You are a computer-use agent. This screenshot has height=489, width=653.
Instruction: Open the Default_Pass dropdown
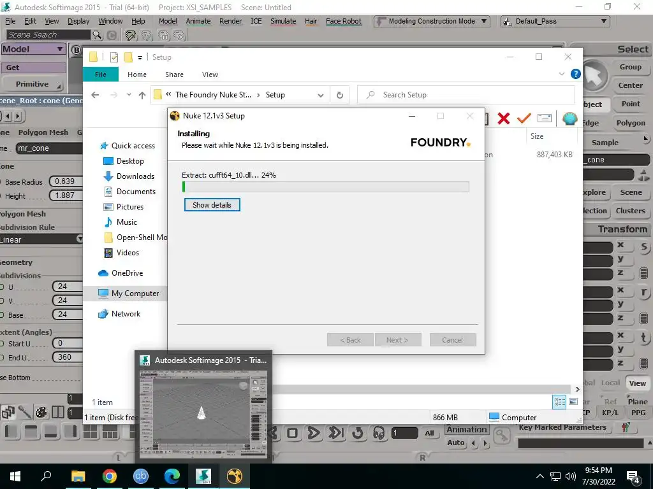pyautogui.click(x=555, y=21)
